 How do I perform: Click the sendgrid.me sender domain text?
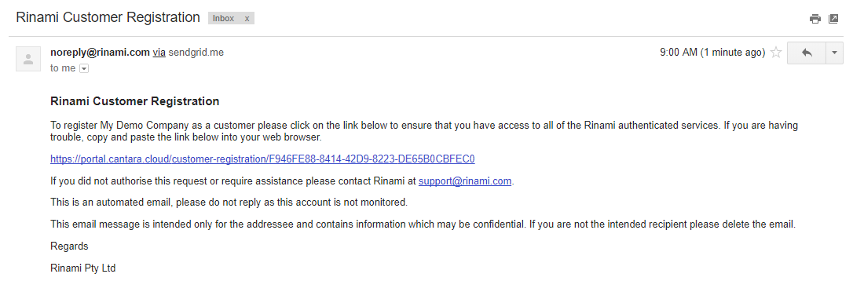click(196, 53)
